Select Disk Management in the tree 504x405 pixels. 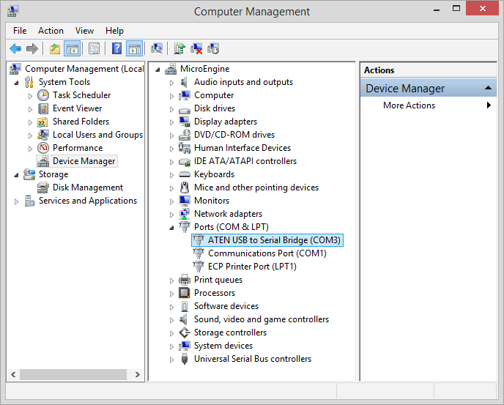(87, 187)
